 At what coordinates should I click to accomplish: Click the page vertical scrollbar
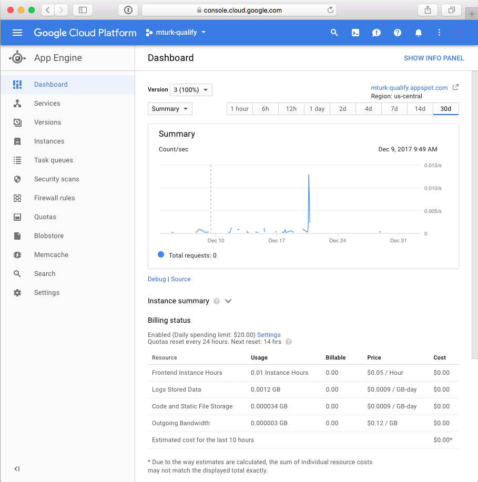475,214
